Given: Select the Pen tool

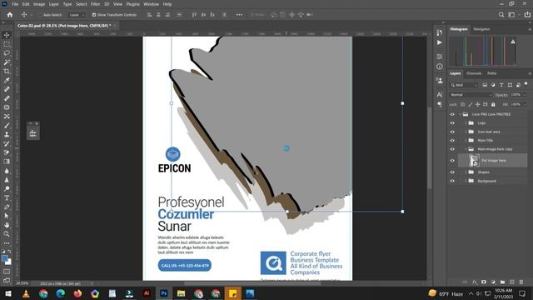Looking at the screenshot, I should (7, 207).
